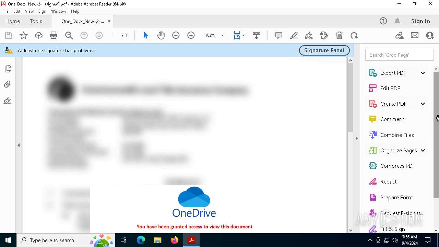
Task: Open the Sign menu
Action: tap(42, 11)
